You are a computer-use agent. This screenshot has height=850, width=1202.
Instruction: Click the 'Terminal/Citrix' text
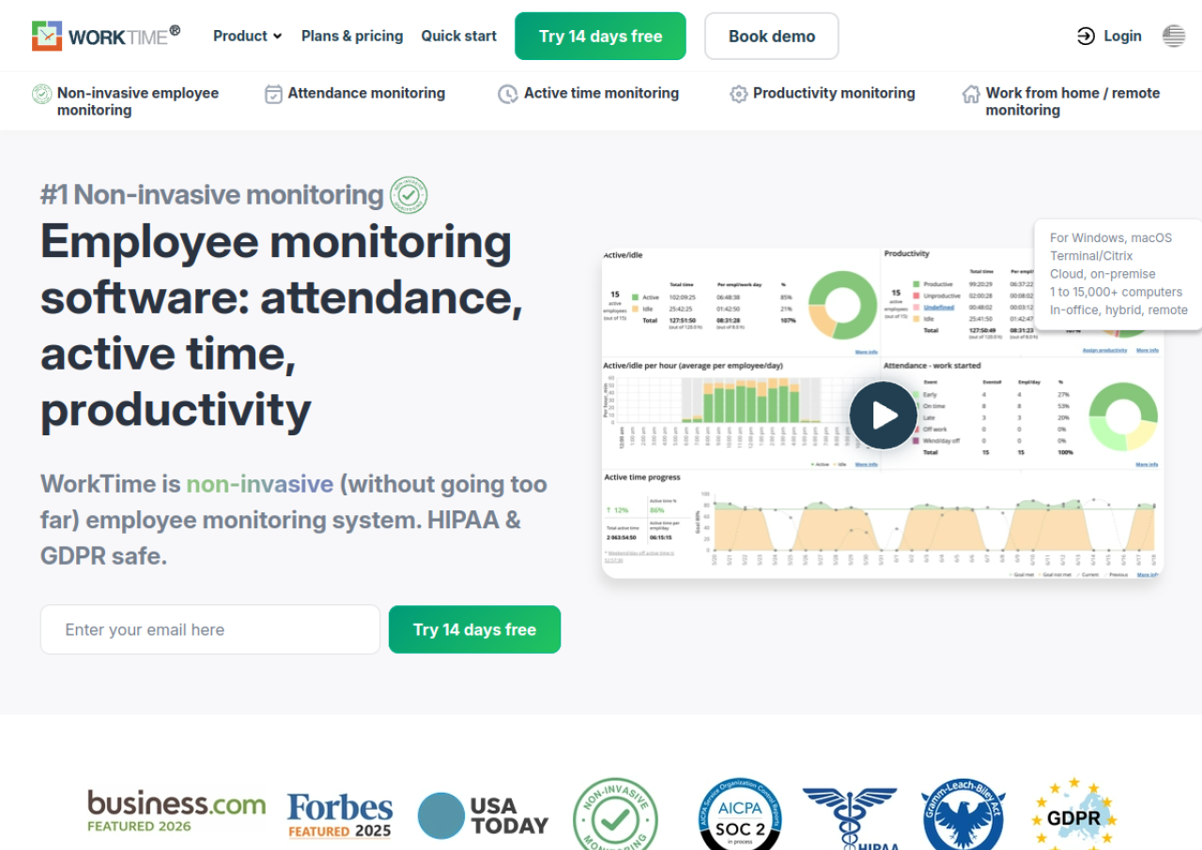point(1091,256)
